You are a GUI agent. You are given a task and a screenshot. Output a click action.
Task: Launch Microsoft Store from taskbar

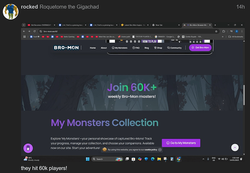click(133, 159)
